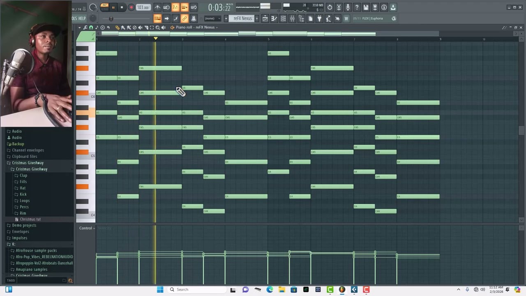Viewport: 526px width, 296px height.
Task: Open the channel rack icon
Action: (283, 18)
